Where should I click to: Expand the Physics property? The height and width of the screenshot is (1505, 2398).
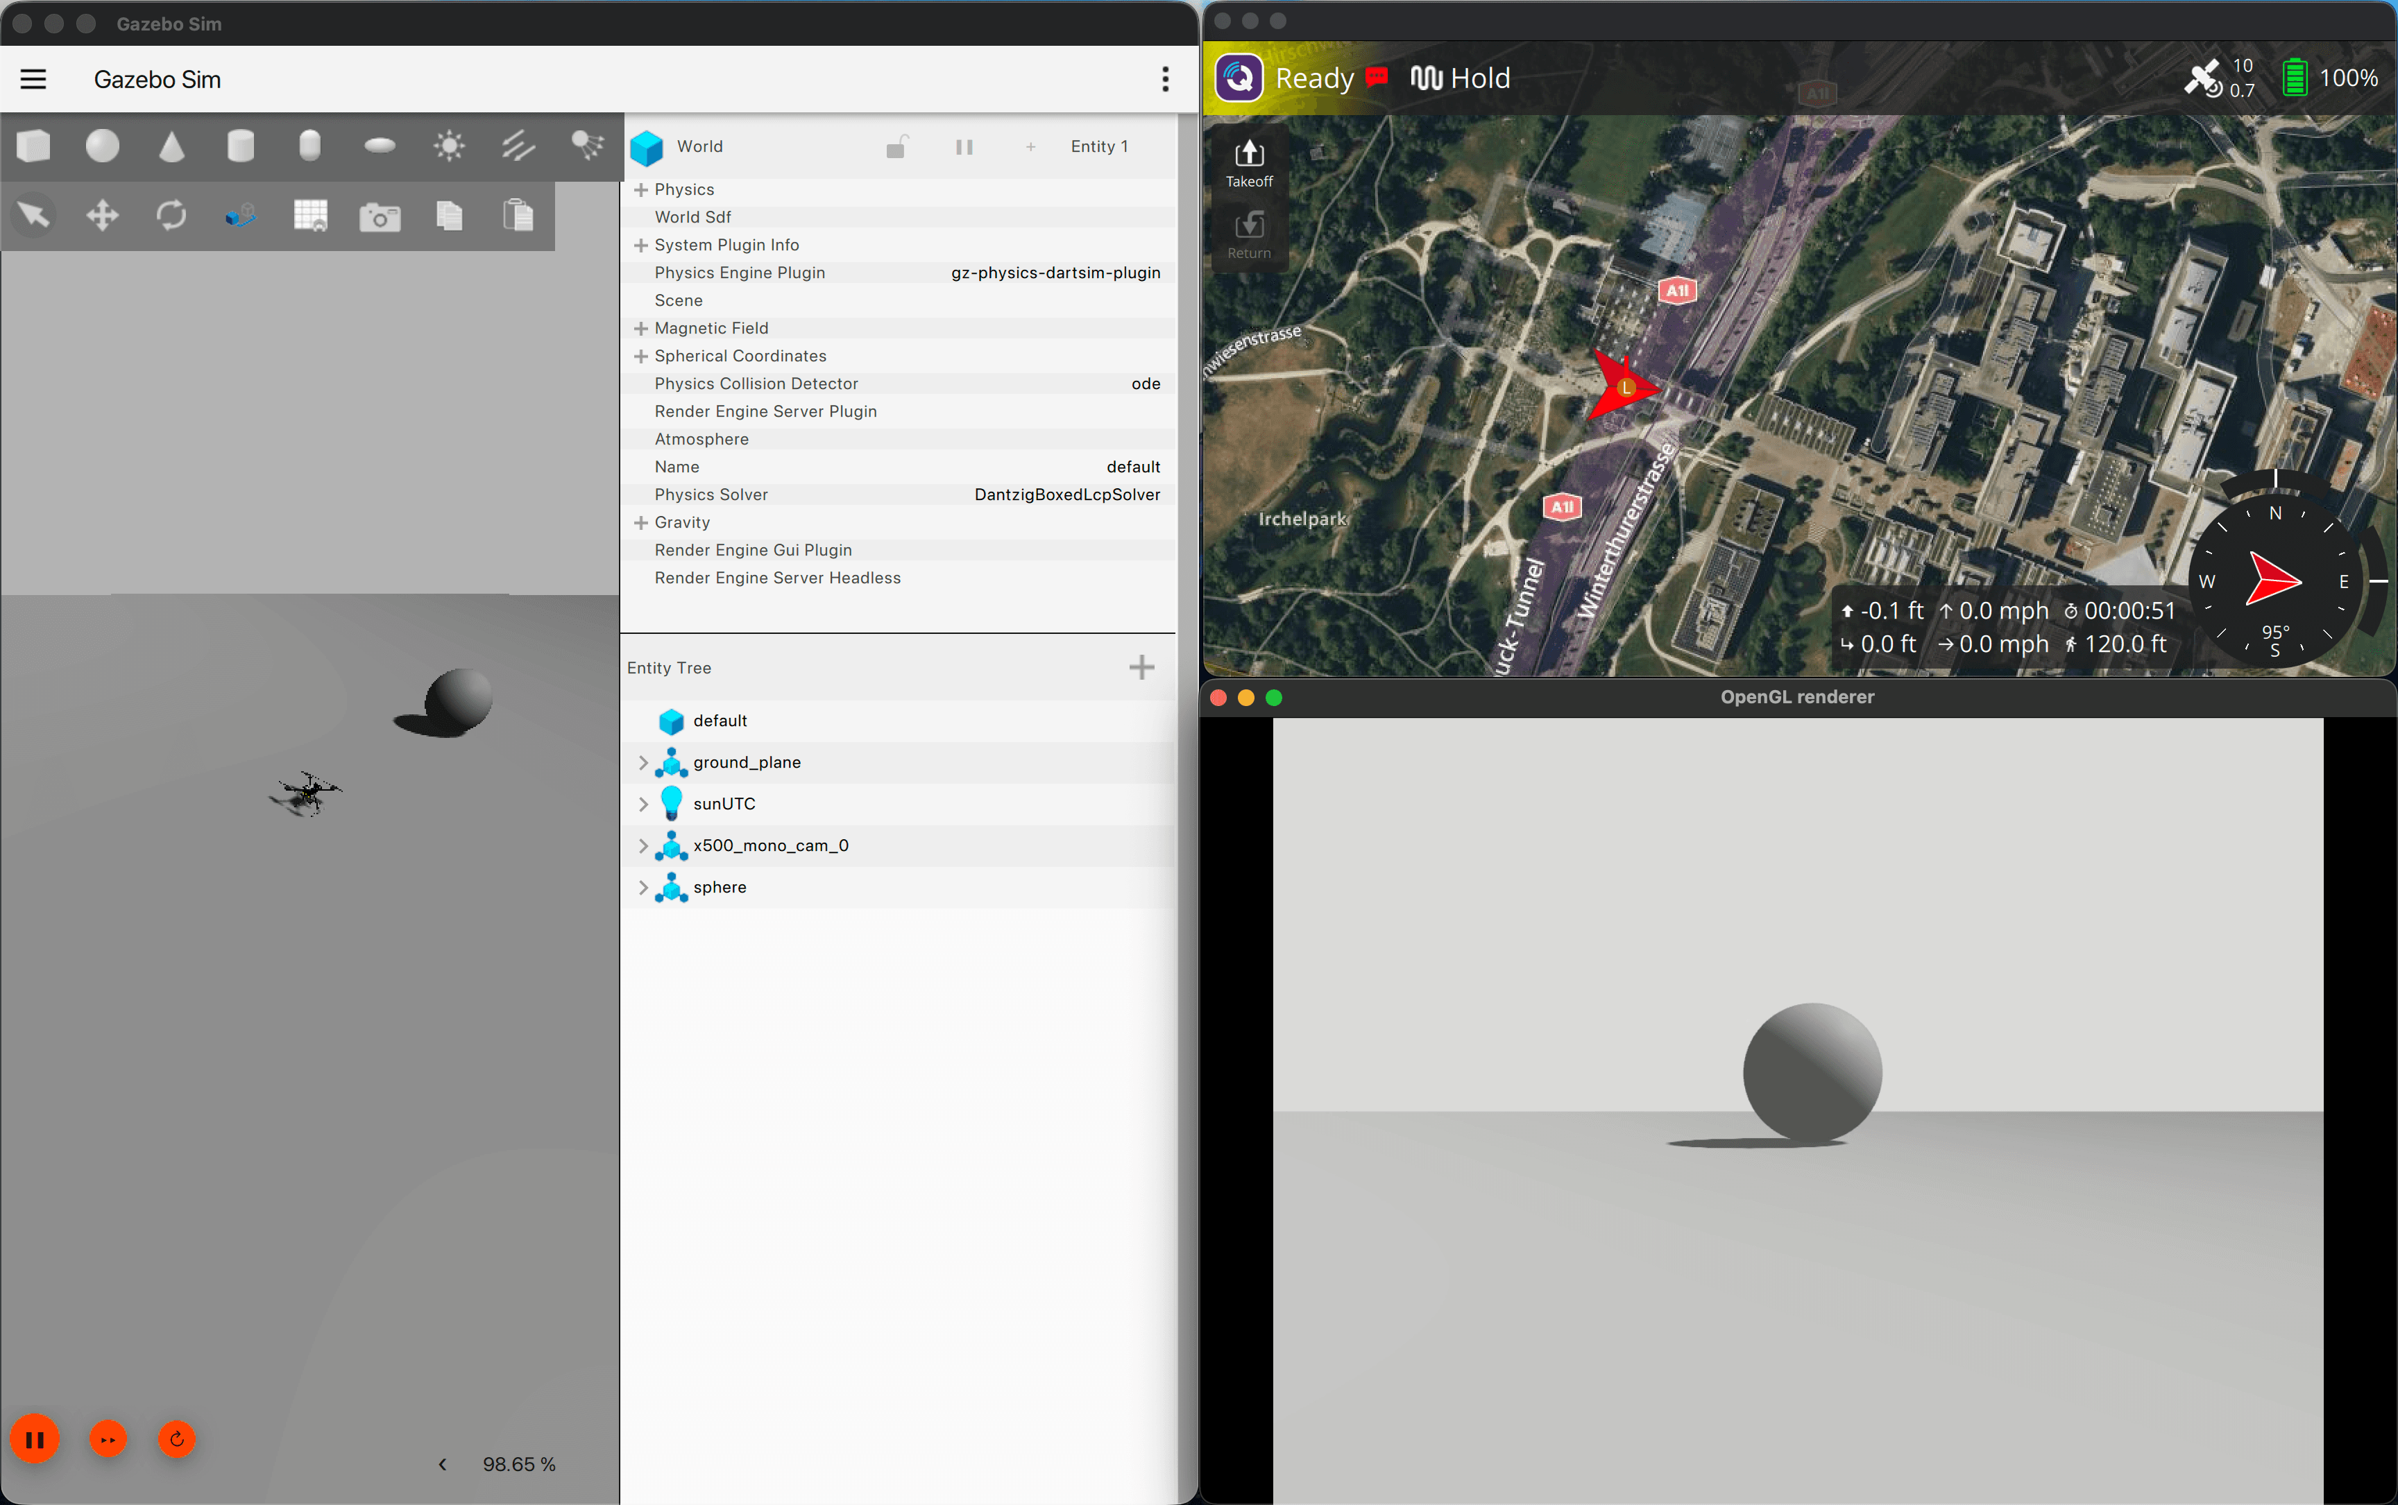click(640, 189)
